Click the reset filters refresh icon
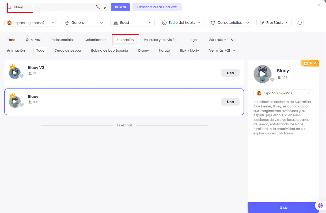The image size is (326, 213). pos(300,23)
